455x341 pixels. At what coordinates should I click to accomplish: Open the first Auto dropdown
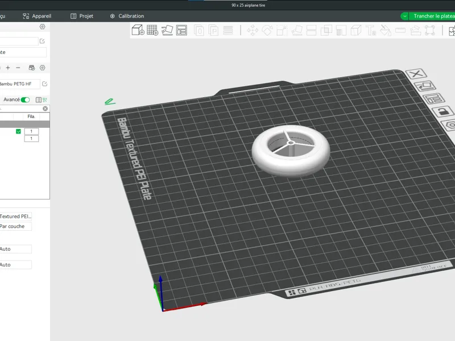[x=16, y=249]
